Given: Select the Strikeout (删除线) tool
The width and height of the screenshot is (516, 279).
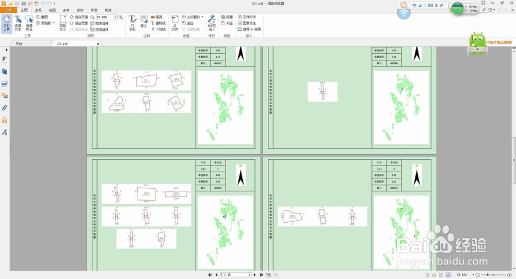Looking at the screenshot, I should coord(158,23).
